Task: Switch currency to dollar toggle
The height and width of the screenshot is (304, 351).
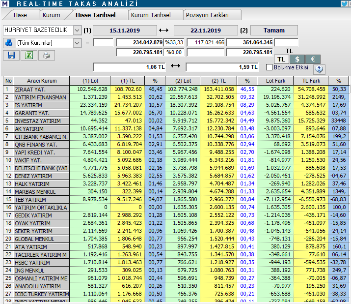Action: 297,59
